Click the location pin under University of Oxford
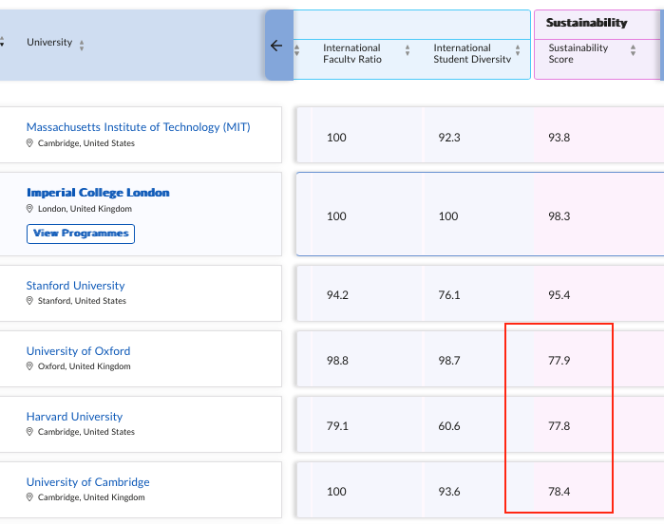 click(x=29, y=366)
